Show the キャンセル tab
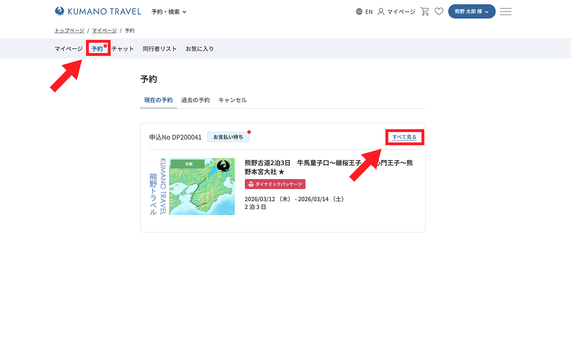Image resolution: width=571 pixels, height=356 pixels. coord(232,100)
